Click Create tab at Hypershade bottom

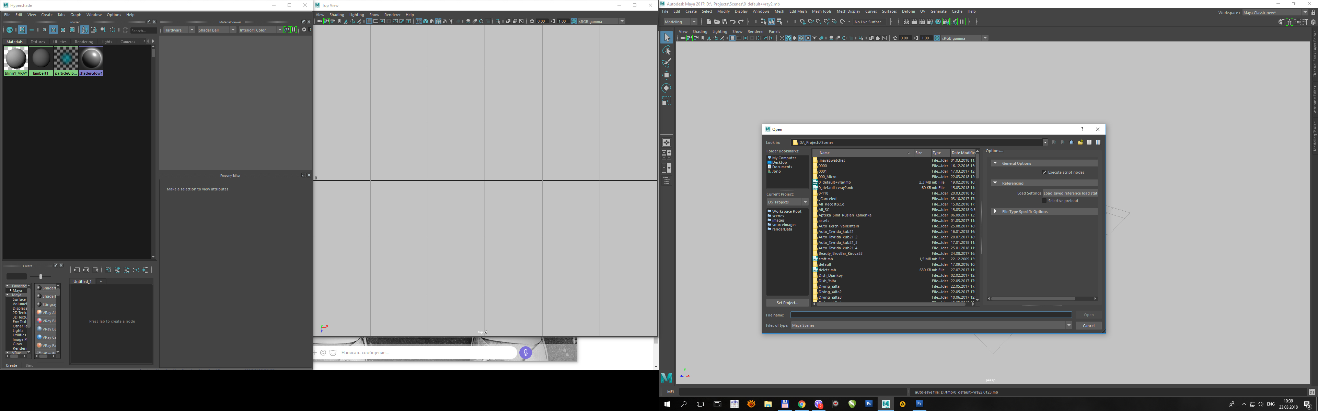(x=11, y=365)
